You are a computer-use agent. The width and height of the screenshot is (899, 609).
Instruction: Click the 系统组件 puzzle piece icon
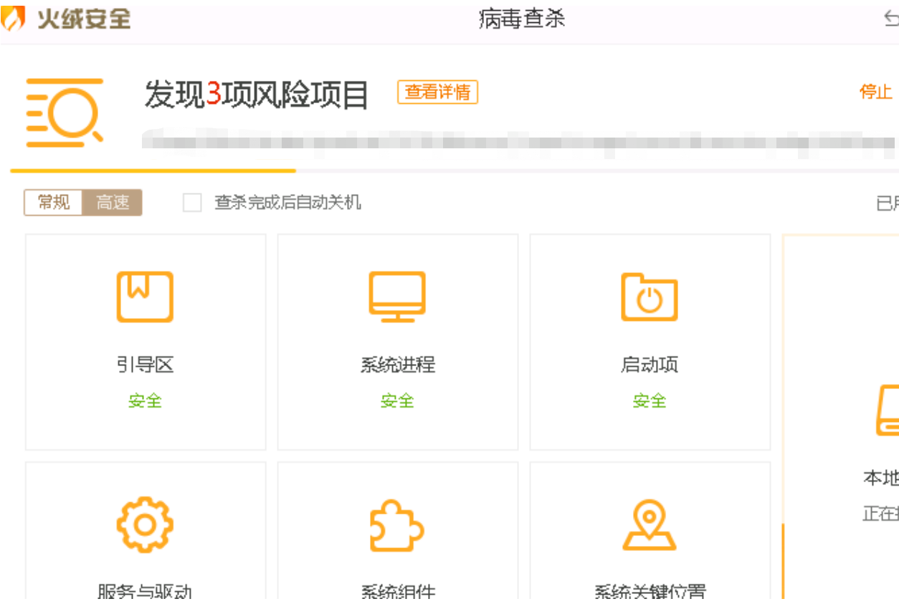(396, 525)
